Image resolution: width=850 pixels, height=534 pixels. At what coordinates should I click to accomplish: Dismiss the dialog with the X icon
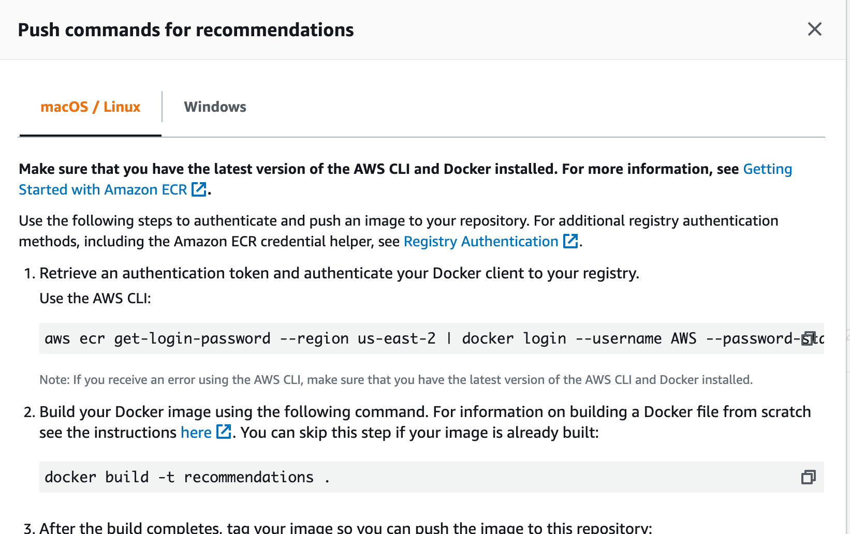click(x=814, y=29)
